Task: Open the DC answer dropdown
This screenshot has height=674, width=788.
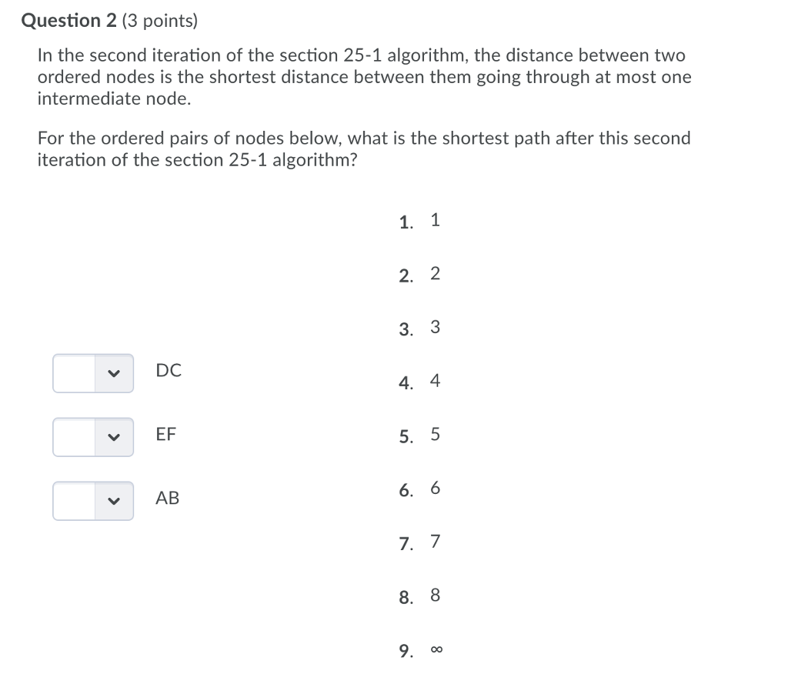Action: pyautogui.click(x=92, y=372)
